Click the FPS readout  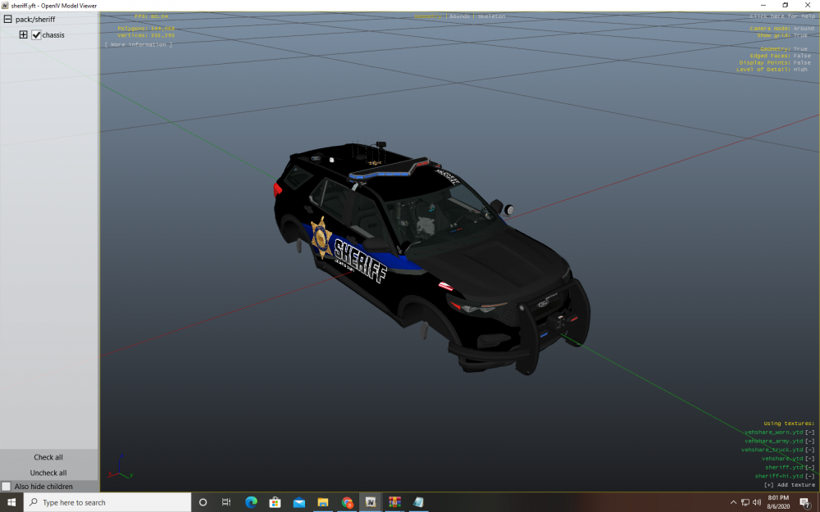coord(151,16)
